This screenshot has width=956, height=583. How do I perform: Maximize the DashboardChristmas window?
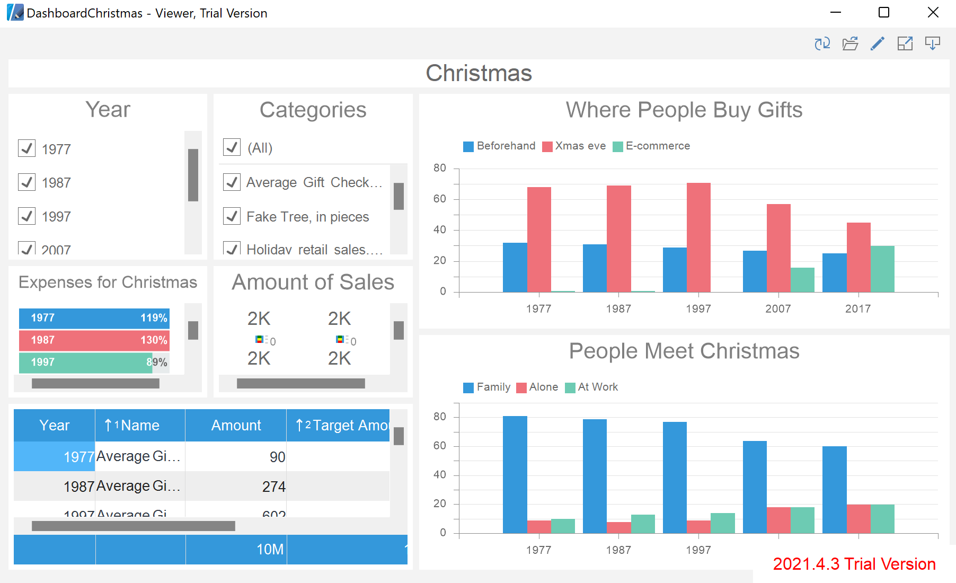click(x=884, y=12)
